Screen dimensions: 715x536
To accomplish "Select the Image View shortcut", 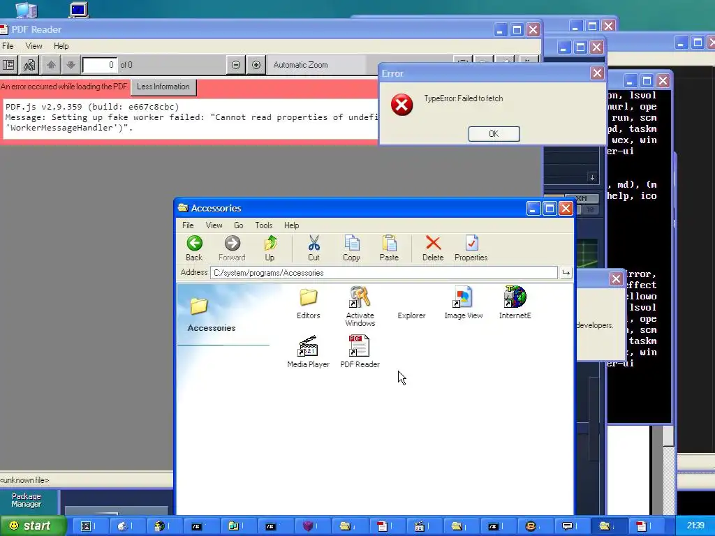I will tap(464, 303).
